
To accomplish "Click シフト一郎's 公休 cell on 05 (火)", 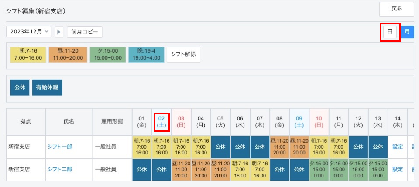I will (221, 147).
